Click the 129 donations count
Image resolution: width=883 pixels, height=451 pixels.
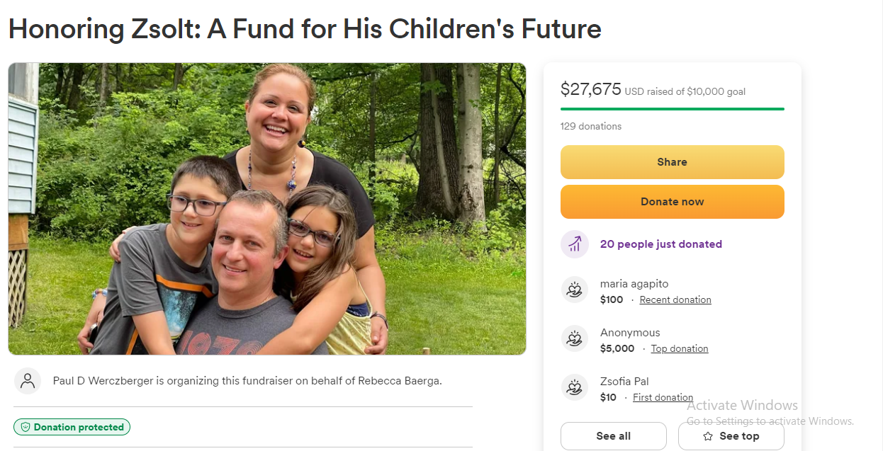pos(591,126)
